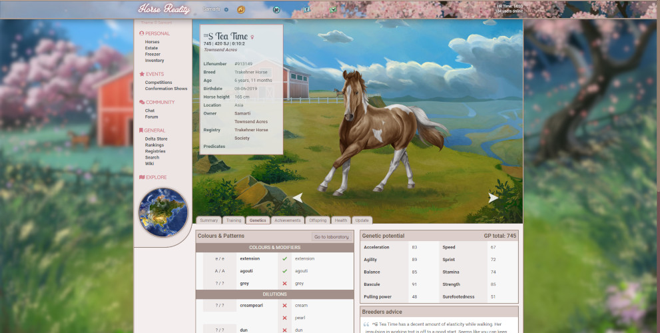This screenshot has height=333, width=660.
Task: Switch to the Training tab
Action: click(234, 220)
